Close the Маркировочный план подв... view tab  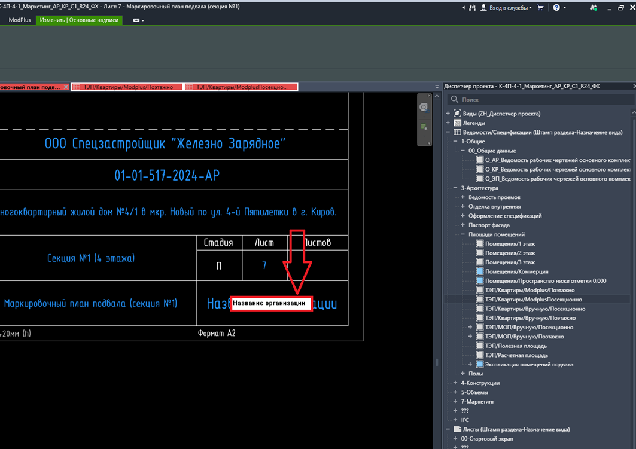(x=66, y=87)
